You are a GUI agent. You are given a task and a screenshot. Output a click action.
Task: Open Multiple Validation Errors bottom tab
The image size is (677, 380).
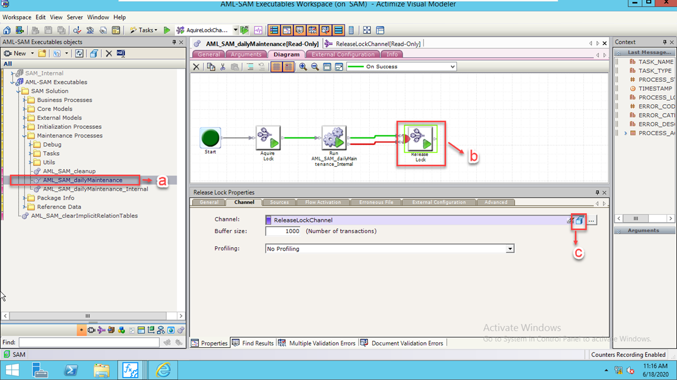pos(317,343)
